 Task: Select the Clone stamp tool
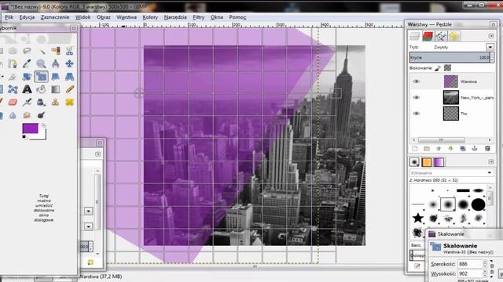[55, 102]
